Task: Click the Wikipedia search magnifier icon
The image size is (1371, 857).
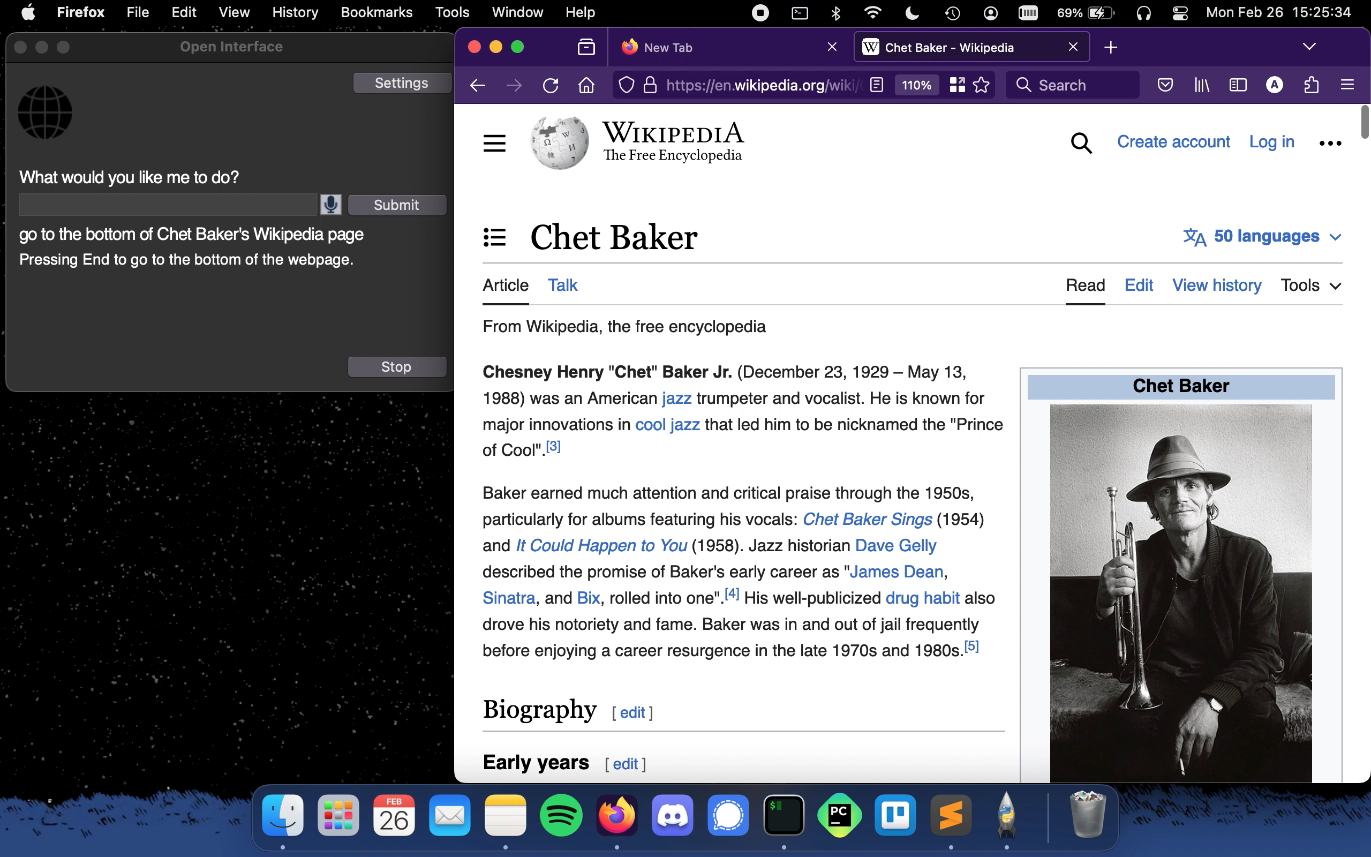Action: click(1081, 143)
